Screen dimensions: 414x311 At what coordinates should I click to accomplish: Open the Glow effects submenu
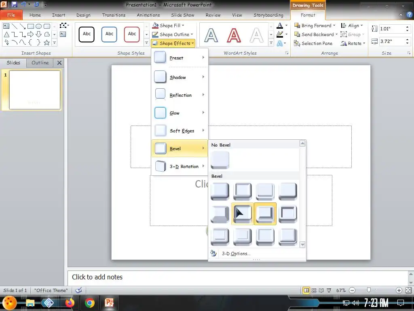[180, 113]
